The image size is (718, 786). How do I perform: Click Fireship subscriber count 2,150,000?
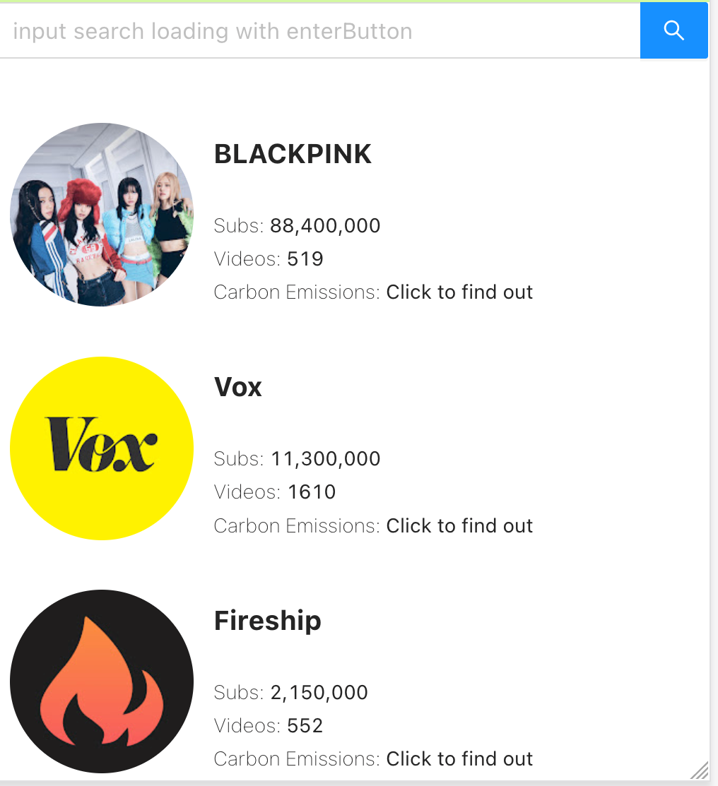[319, 692]
